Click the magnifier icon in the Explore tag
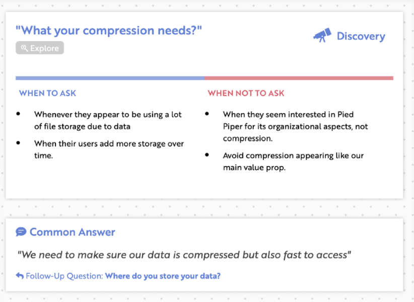 [x=24, y=48]
